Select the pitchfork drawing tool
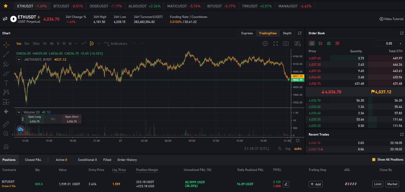 pos(6,64)
